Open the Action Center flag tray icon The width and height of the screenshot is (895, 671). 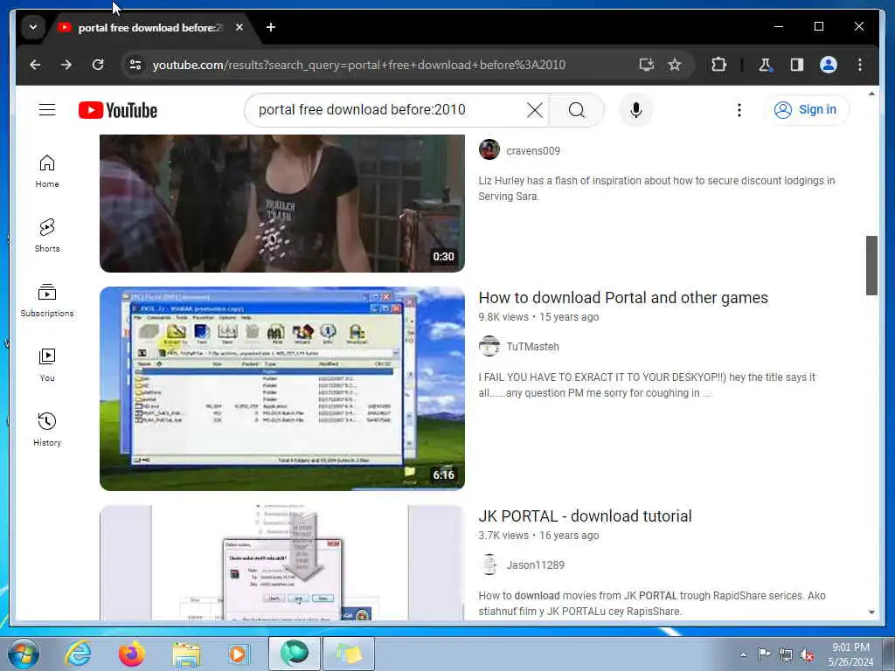click(764, 654)
